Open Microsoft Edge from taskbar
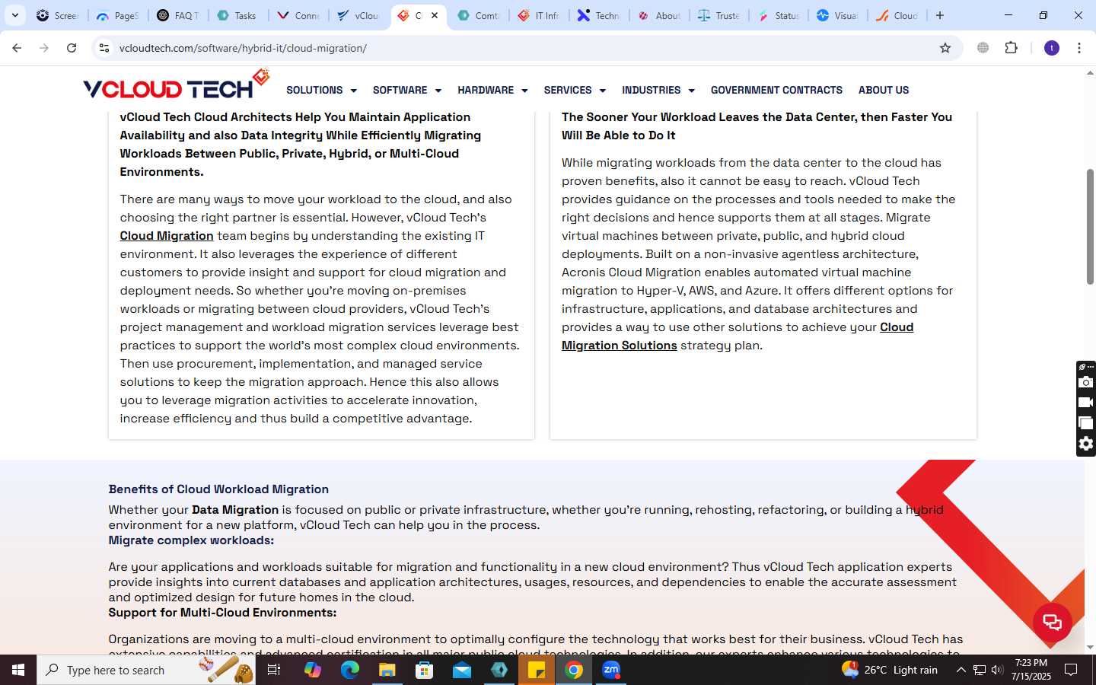 (349, 670)
